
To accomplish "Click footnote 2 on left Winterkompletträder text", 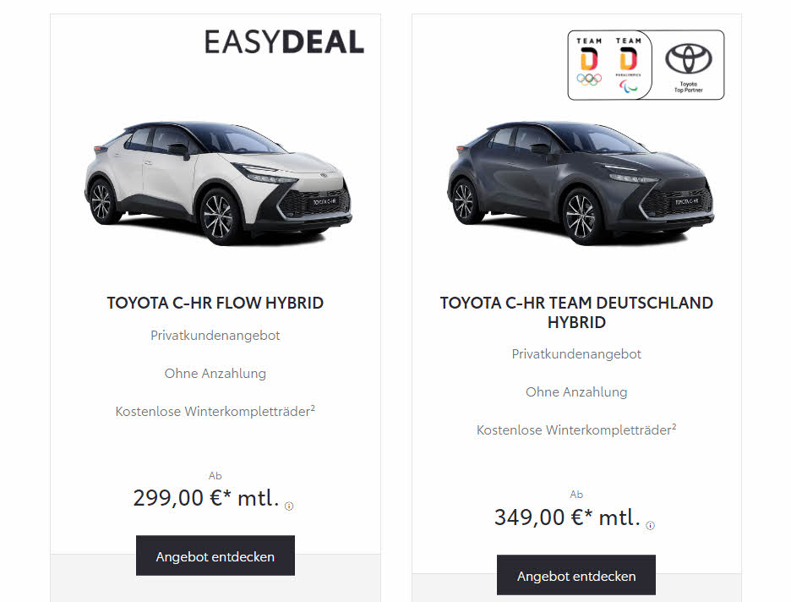I will 313,408.
